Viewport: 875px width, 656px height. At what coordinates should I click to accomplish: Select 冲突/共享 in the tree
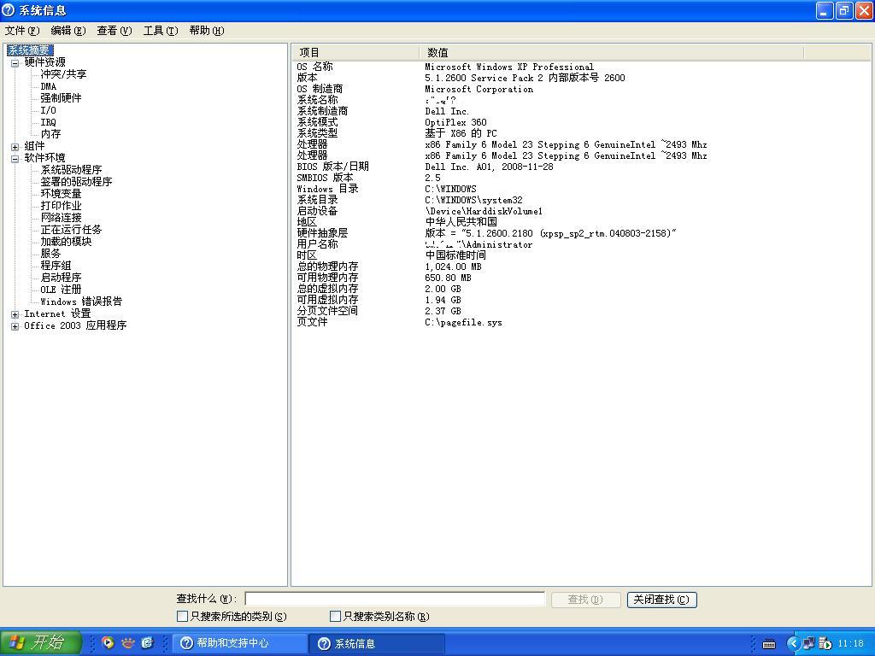[63, 74]
